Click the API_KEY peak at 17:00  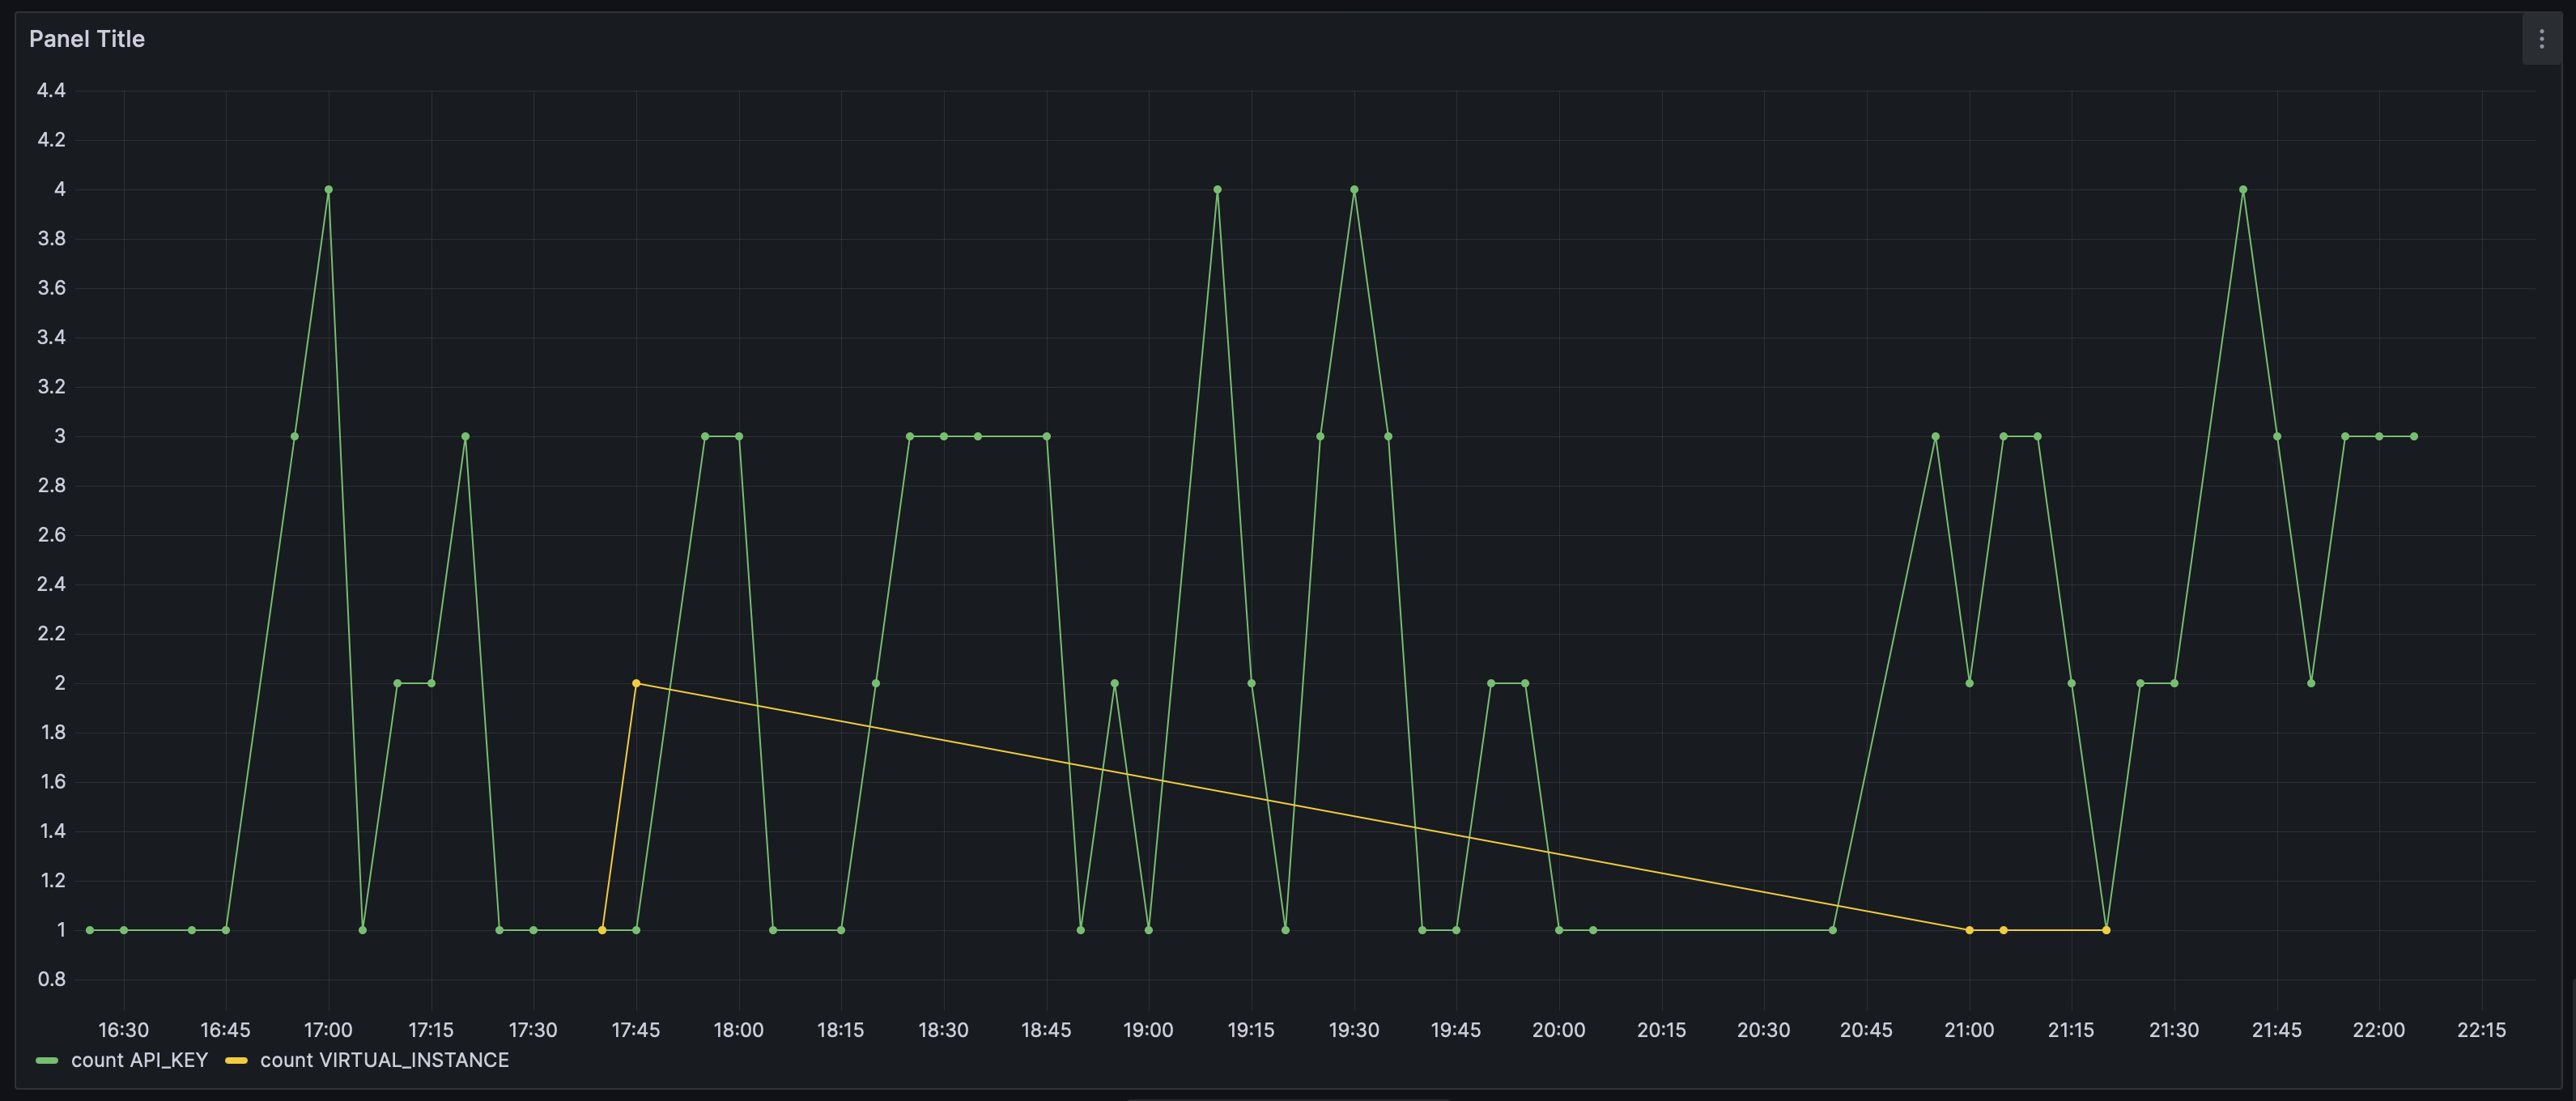[328, 190]
